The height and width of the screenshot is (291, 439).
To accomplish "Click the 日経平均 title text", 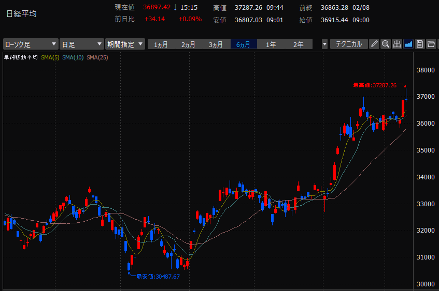I will click(21, 14).
